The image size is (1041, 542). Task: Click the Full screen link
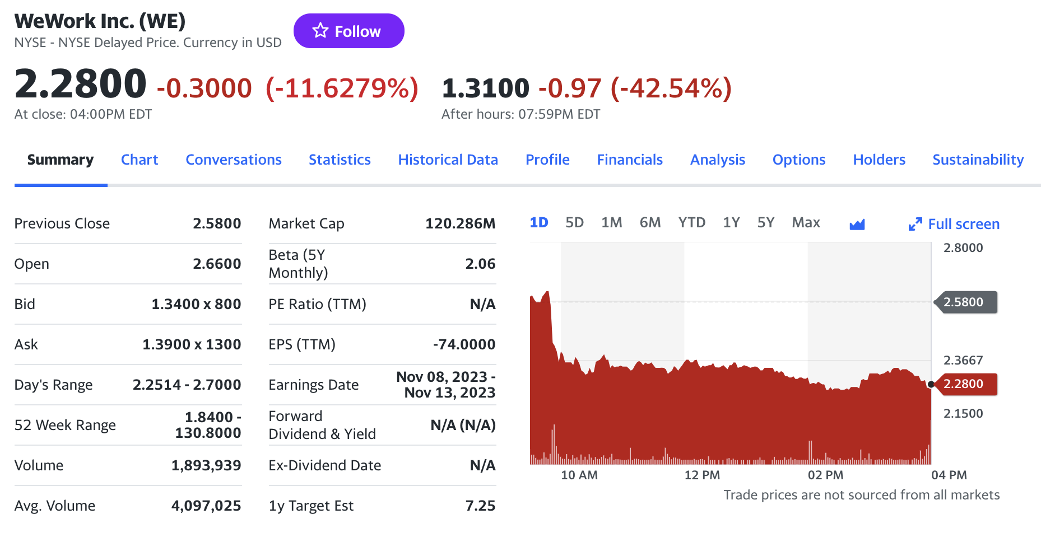(964, 225)
